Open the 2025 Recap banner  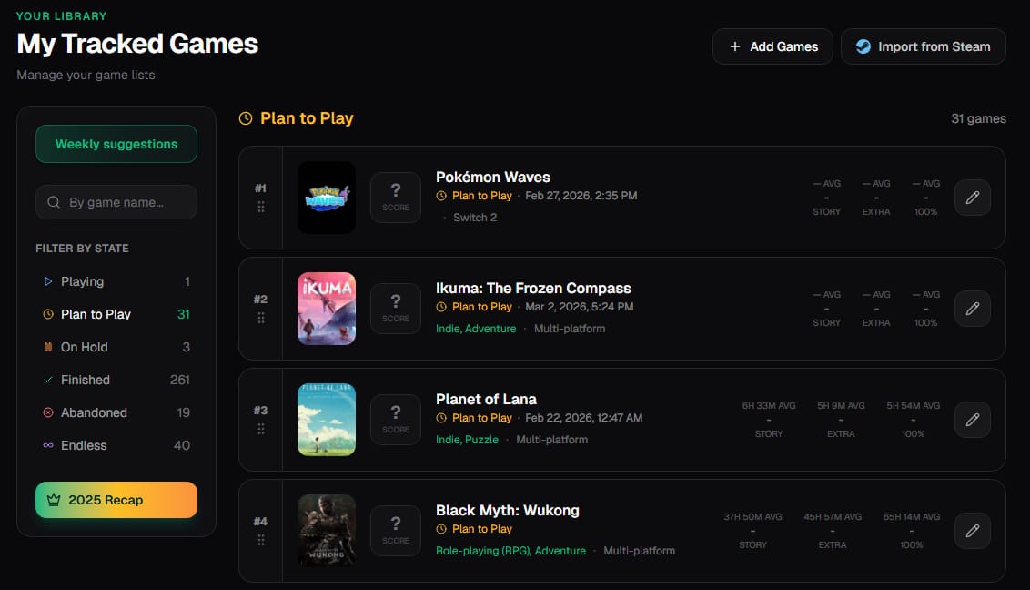pyautogui.click(x=116, y=500)
